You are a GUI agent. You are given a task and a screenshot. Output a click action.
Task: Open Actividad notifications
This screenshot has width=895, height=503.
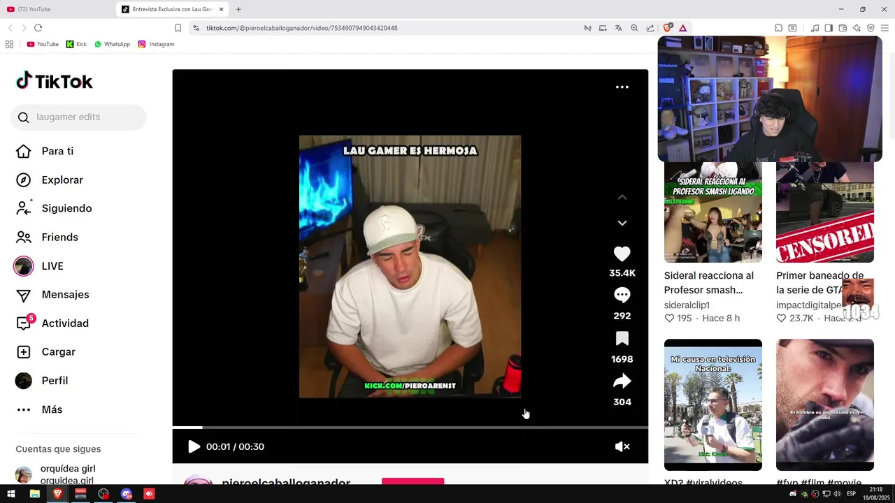(x=65, y=323)
